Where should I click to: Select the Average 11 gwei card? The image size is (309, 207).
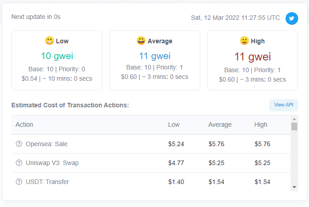pyautogui.click(x=155, y=60)
